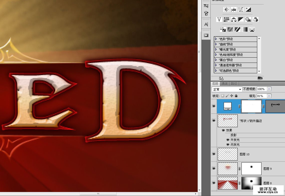Expand the "色阶"预设 preset list
The width and height of the screenshot is (285, 196).
pos(216,39)
